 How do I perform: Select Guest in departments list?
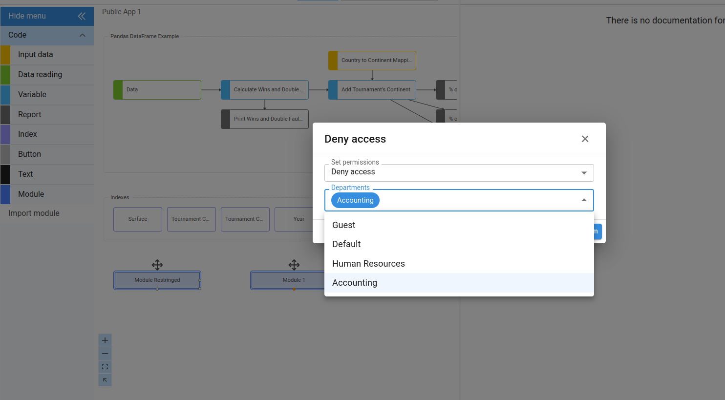(344, 225)
